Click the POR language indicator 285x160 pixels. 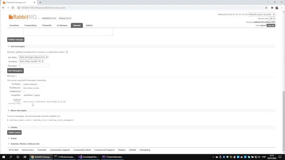tap(264, 157)
